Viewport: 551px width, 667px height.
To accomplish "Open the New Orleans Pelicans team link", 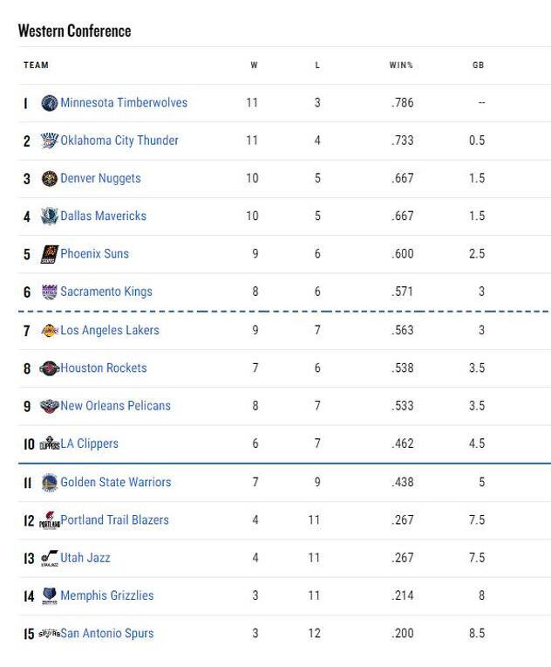I will (x=115, y=406).
